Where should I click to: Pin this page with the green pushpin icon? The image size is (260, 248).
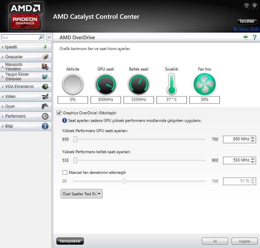245,37
